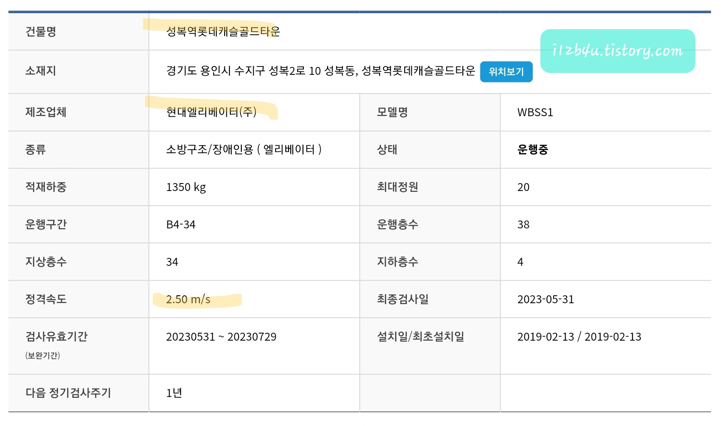The image size is (724, 426).
Task: Select rated speed 2.50 m/s
Action: [x=188, y=300]
